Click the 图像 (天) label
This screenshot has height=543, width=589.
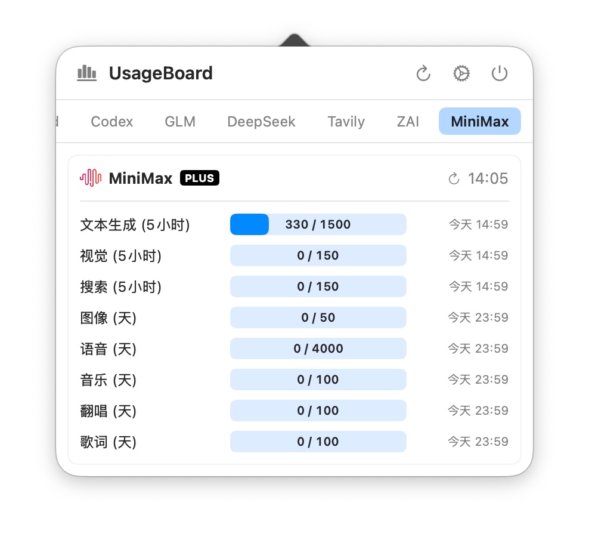(108, 318)
